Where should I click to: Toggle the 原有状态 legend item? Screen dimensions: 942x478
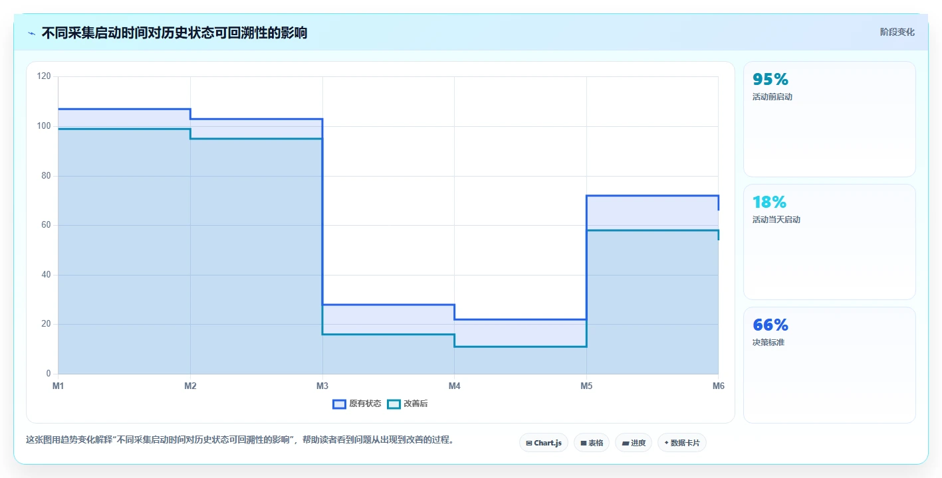tap(357, 404)
